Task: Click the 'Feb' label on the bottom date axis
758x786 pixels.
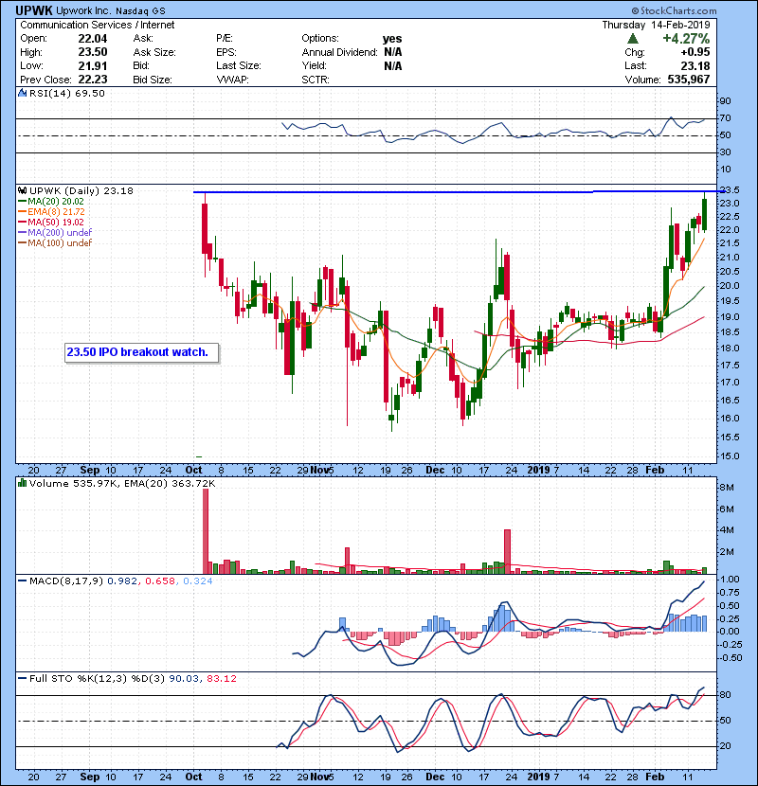Action: [x=655, y=777]
